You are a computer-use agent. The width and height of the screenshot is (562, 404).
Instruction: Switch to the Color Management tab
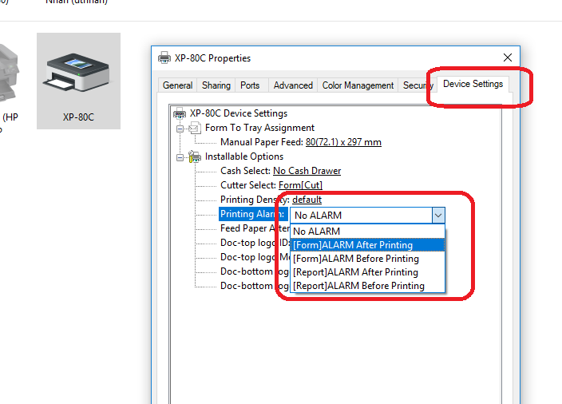pos(358,85)
